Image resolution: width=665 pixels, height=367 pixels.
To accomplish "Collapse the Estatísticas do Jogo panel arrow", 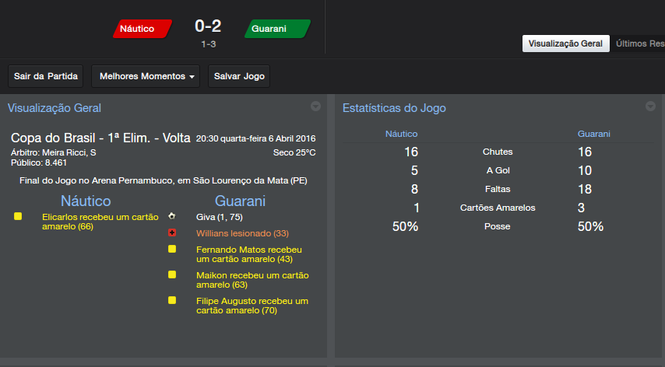I will tap(650, 107).
